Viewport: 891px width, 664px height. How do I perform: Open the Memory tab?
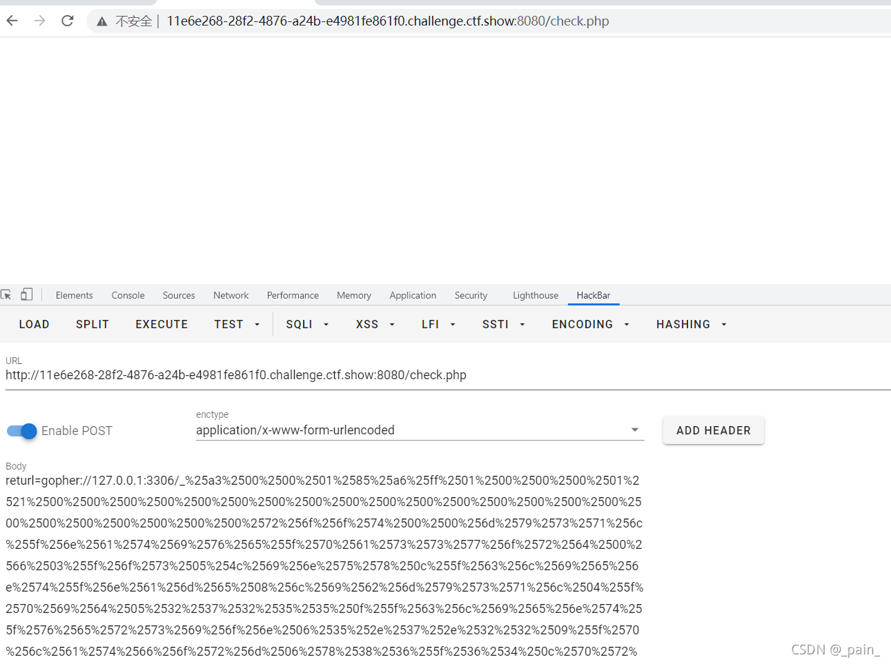(354, 295)
